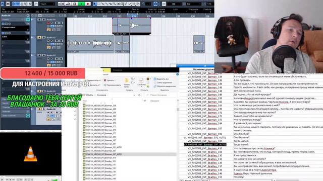The image size is (323, 181).
Task: Open the Notepad inspector section
Action: pyautogui.click(x=15, y=112)
